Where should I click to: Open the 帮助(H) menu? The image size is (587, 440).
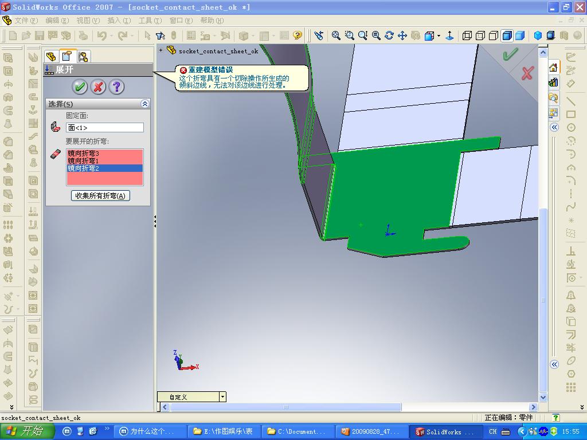point(212,20)
